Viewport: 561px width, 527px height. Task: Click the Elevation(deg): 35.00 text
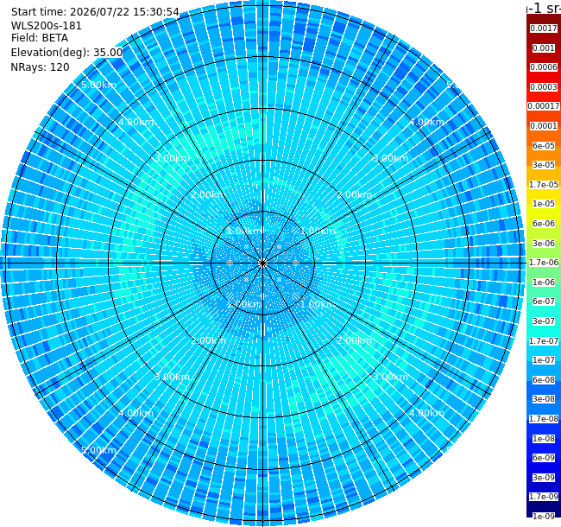[x=66, y=53]
